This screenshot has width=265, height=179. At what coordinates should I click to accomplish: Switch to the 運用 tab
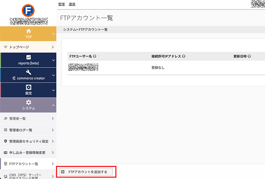pyautogui.click(x=72, y=4)
